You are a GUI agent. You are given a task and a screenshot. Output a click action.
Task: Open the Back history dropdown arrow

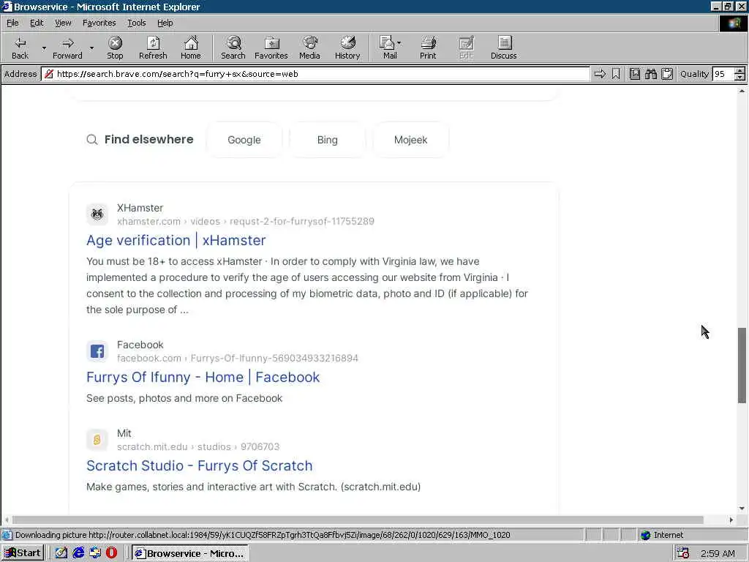[x=44, y=48]
